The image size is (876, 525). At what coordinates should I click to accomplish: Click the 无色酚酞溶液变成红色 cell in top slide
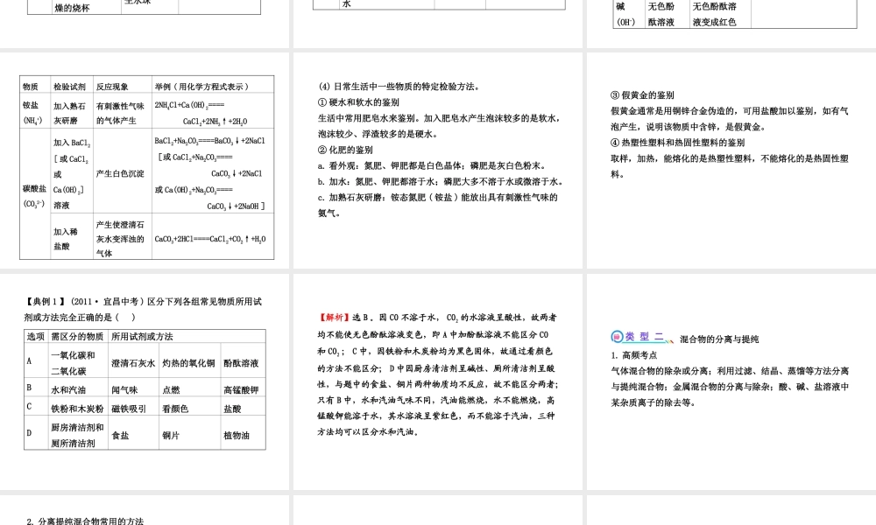719,14
